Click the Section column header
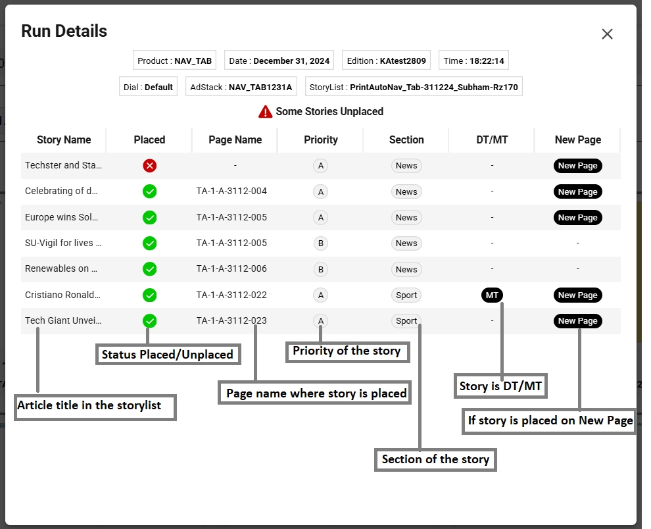 pyautogui.click(x=406, y=139)
